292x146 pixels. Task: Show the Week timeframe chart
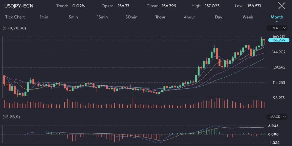click(248, 17)
